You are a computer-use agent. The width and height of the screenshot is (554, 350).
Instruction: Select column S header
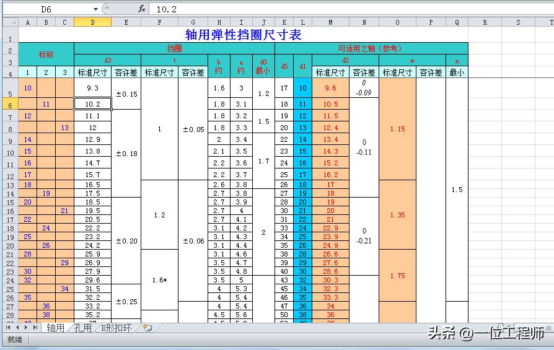tap(518, 22)
